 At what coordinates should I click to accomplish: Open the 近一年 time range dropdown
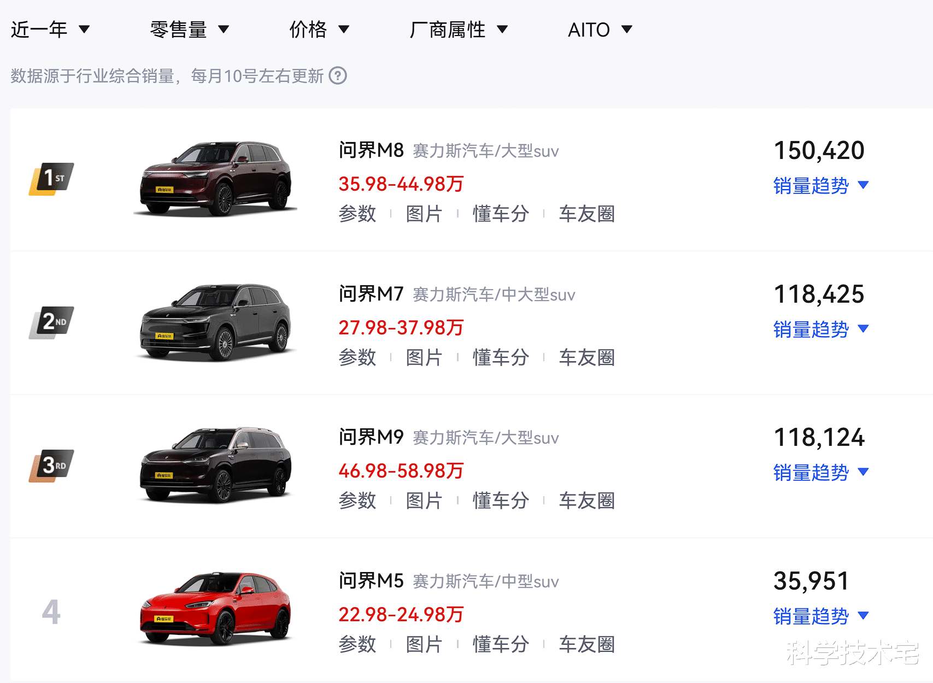click(x=50, y=30)
